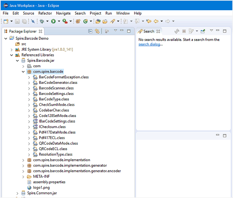233x198 pixels.
Task: Click the Save toolbar icon
Action: 17,21
